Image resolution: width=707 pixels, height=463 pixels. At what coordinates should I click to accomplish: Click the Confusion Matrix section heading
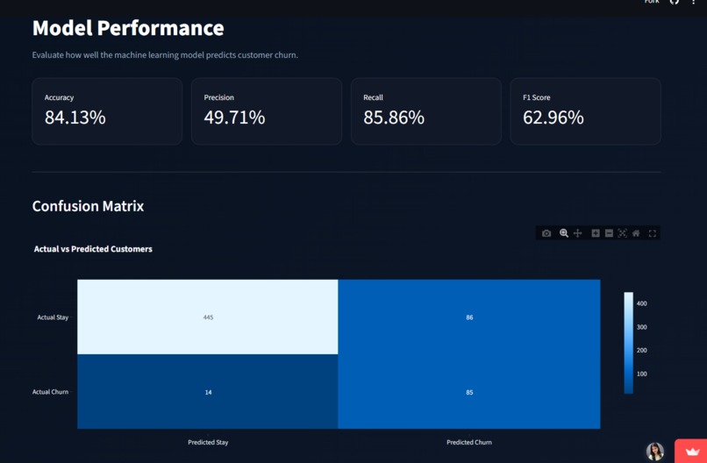click(88, 206)
